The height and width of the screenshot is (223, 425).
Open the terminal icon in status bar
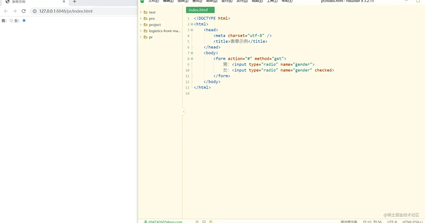204,221
